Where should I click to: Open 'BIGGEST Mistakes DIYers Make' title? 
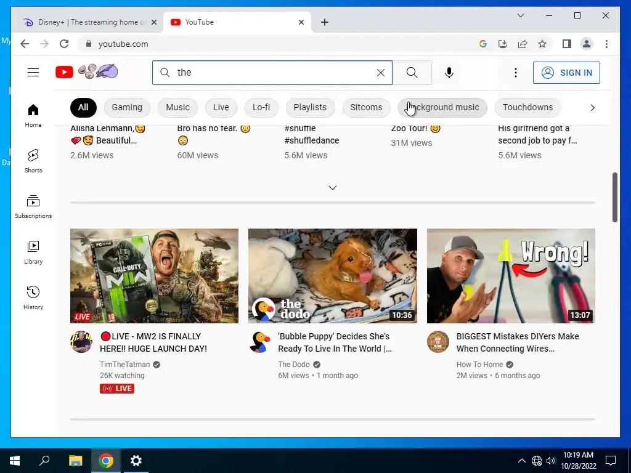coord(518,342)
